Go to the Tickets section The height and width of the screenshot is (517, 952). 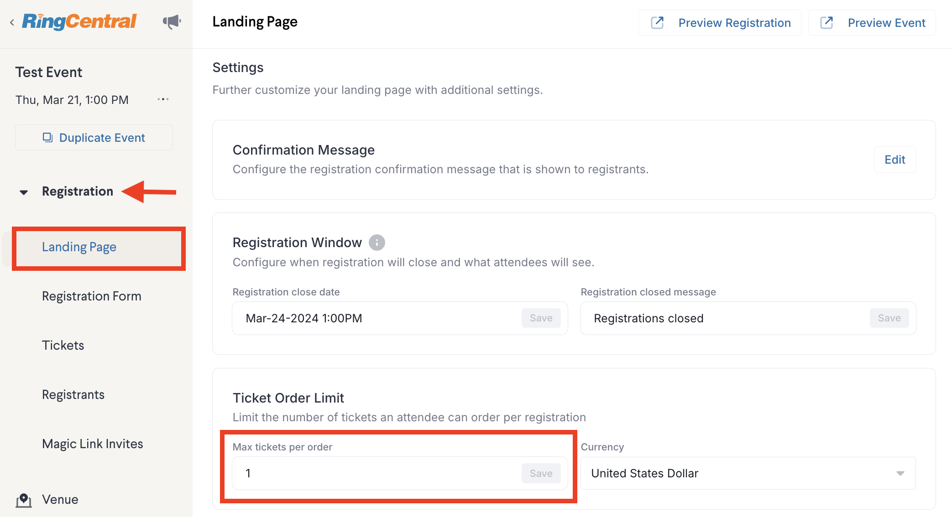tap(63, 346)
